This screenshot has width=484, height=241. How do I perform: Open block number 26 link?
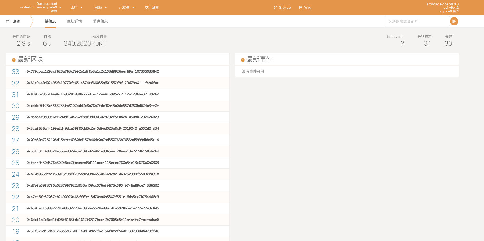click(x=16, y=151)
